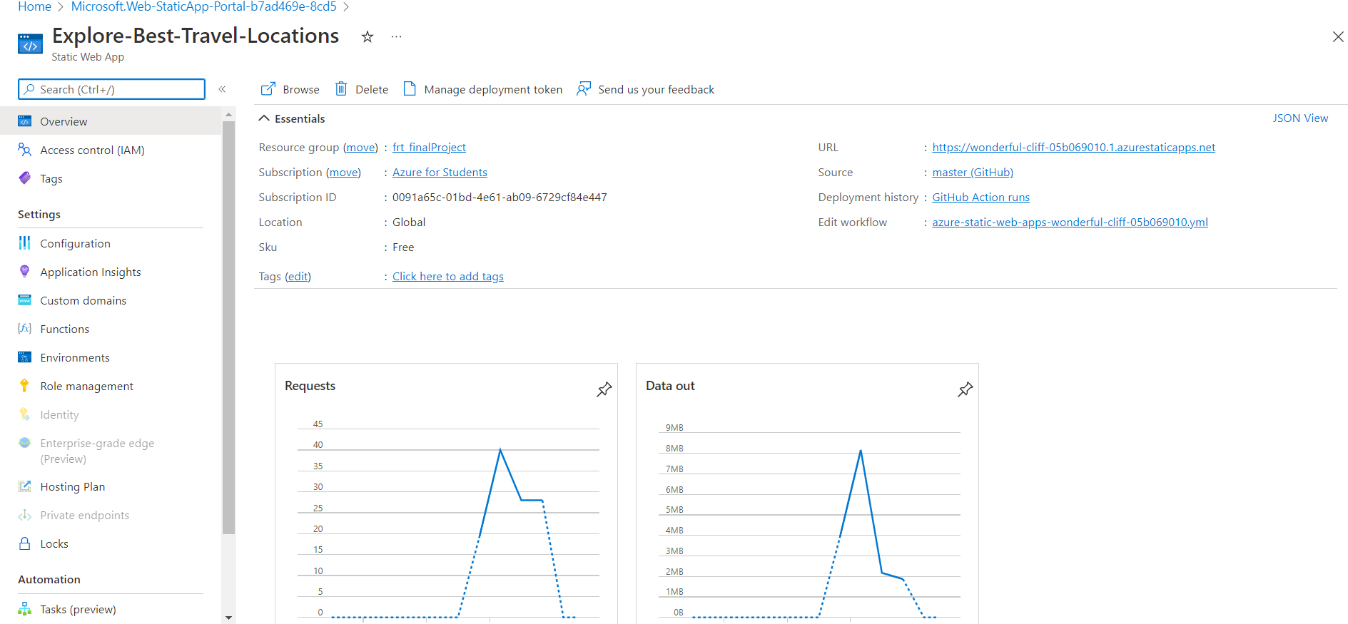Open Manage deployment token

(483, 89)
